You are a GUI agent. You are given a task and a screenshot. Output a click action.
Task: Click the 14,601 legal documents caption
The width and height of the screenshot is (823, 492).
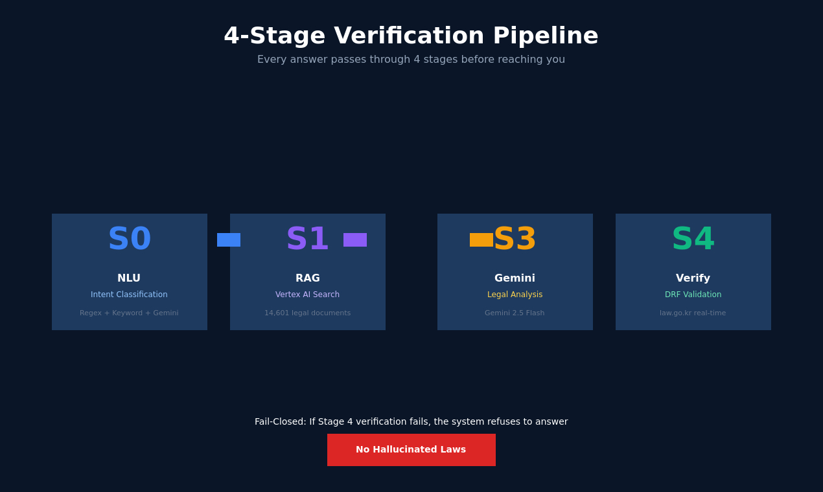(308, 313)
